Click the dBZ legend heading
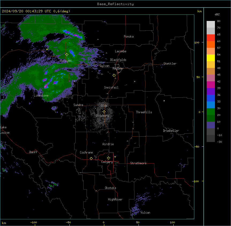Screen dimensions: 231x226 pos(217,14)
